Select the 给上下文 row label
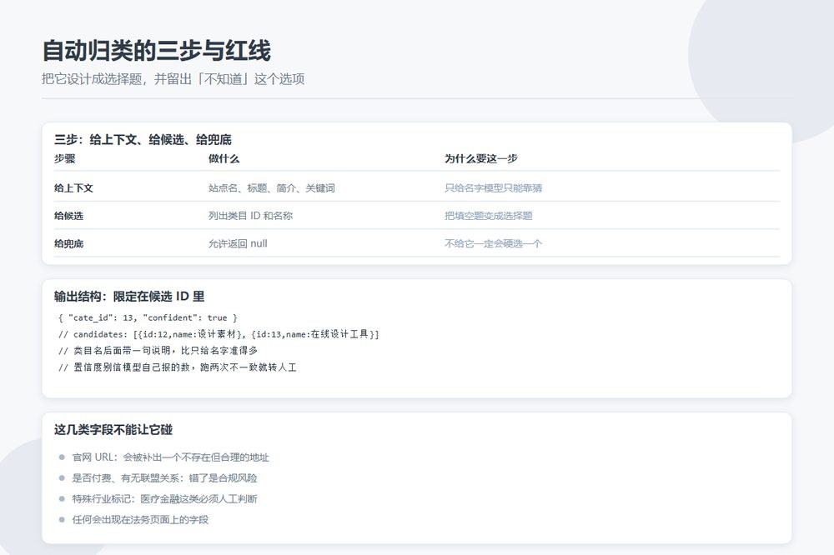 [x=73, y=187]
